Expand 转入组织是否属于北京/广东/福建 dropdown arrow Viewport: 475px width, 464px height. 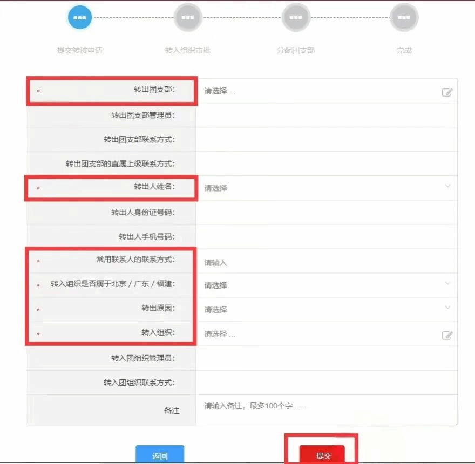click(447, 283)
